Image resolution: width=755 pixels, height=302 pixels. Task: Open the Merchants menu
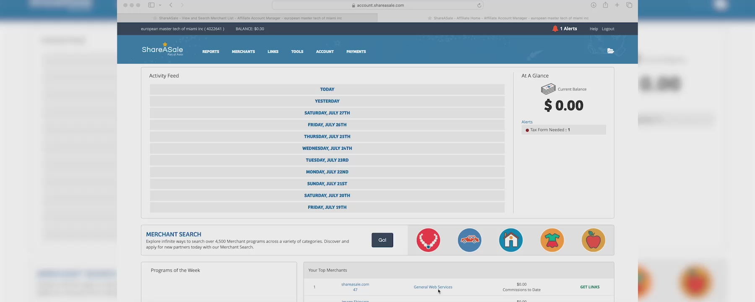pos(243,52)
